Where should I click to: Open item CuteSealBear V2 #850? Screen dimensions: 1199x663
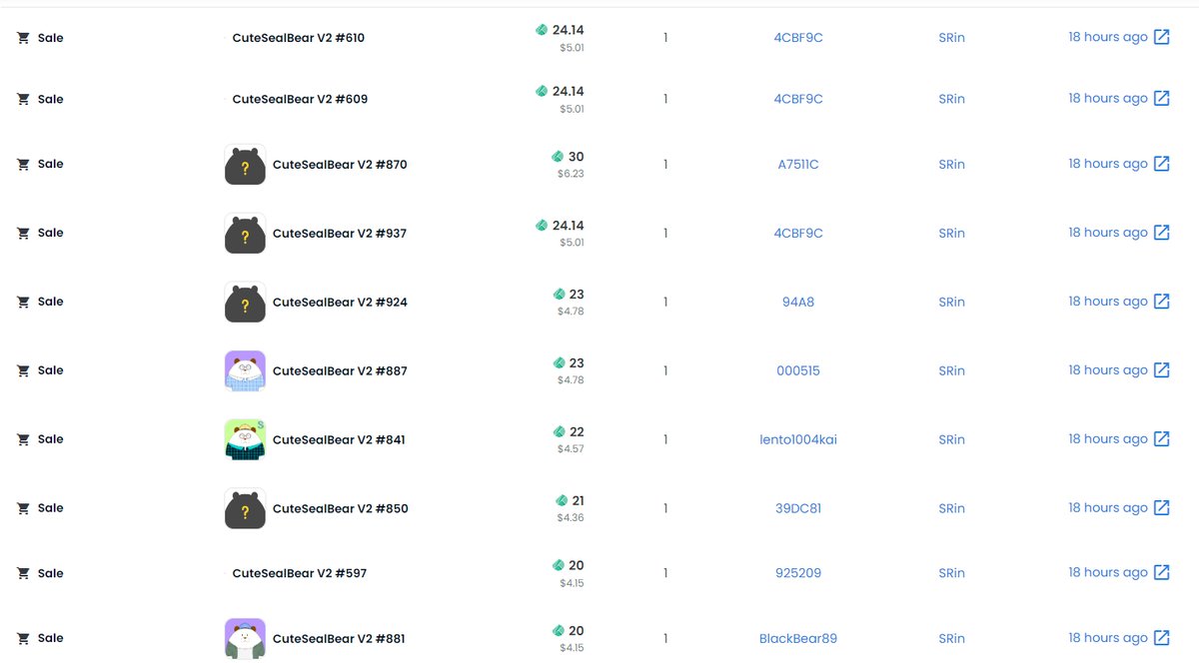point(340,509)
